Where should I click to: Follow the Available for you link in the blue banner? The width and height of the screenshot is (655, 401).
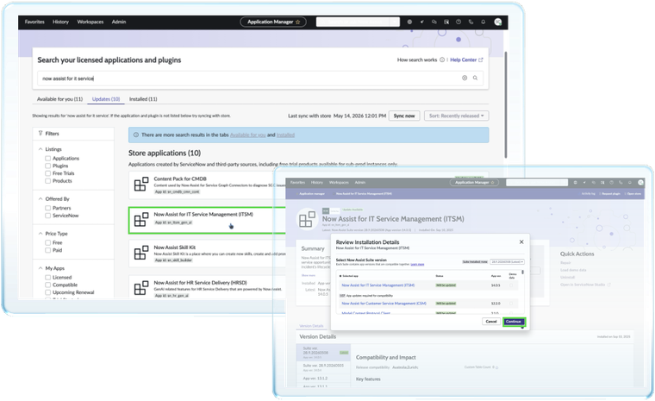247,135
